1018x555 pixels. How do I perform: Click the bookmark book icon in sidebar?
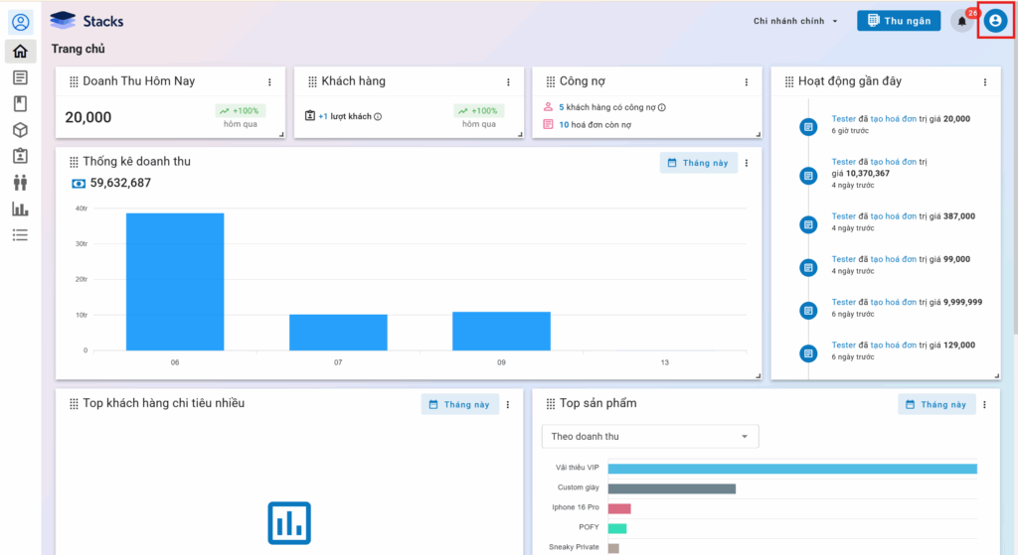pyautogui.click(x=20, y=103)
